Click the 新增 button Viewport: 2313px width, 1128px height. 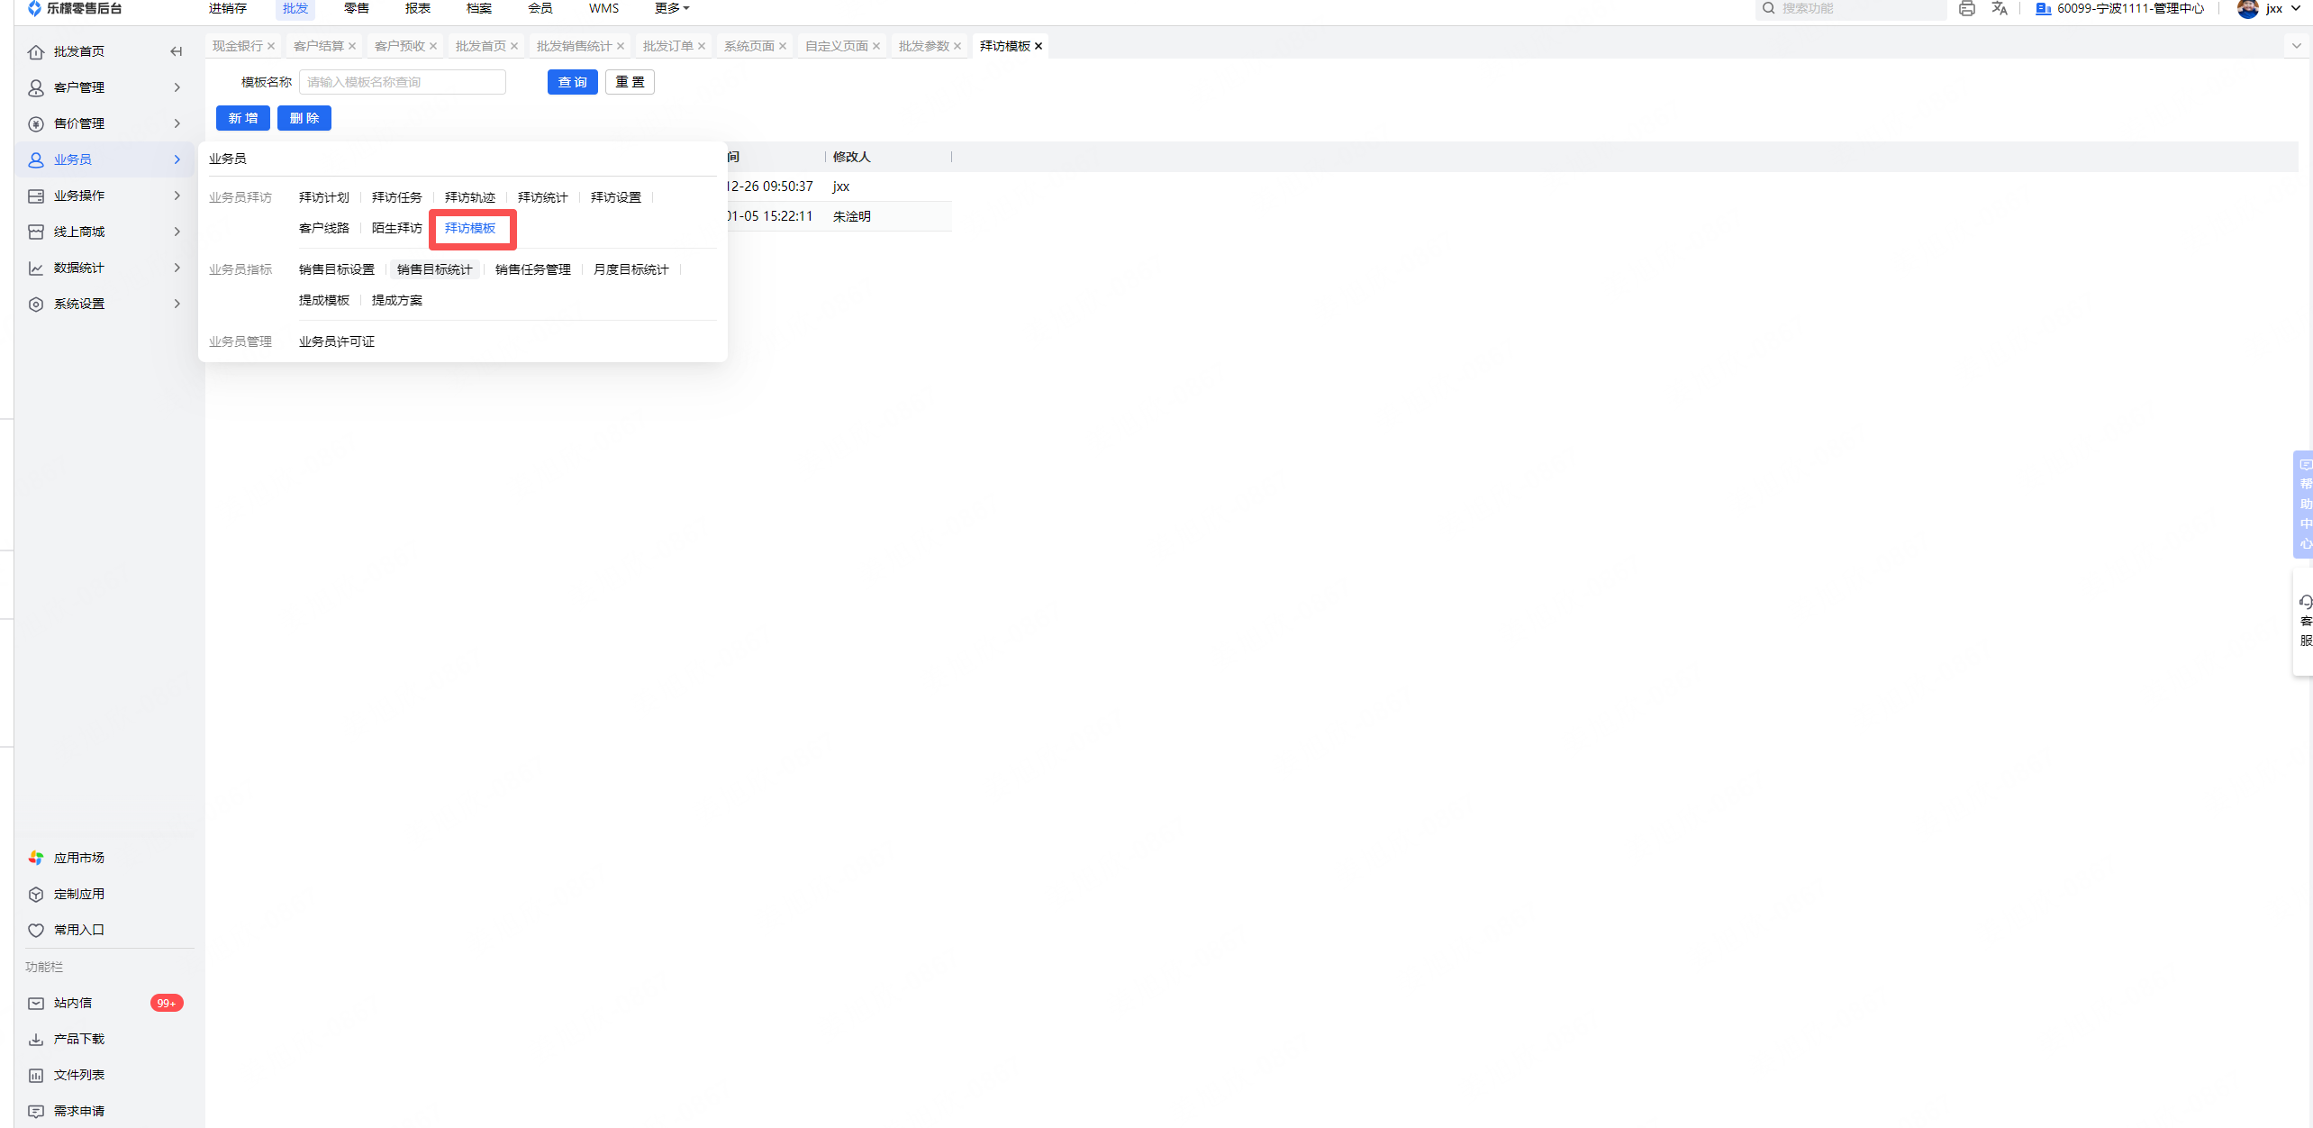[242, 118]
